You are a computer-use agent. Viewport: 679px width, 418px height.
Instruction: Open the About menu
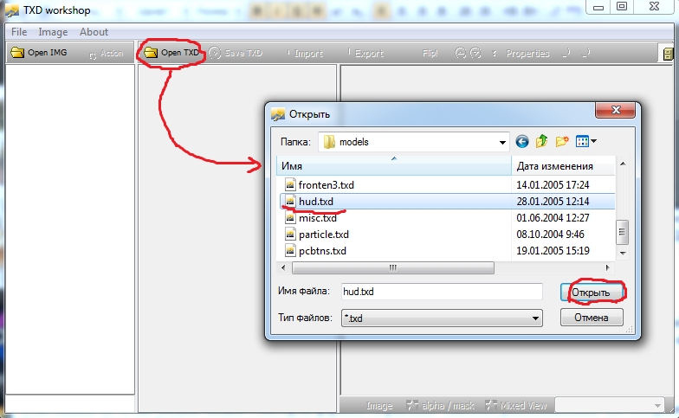click(x=94, y=32)
